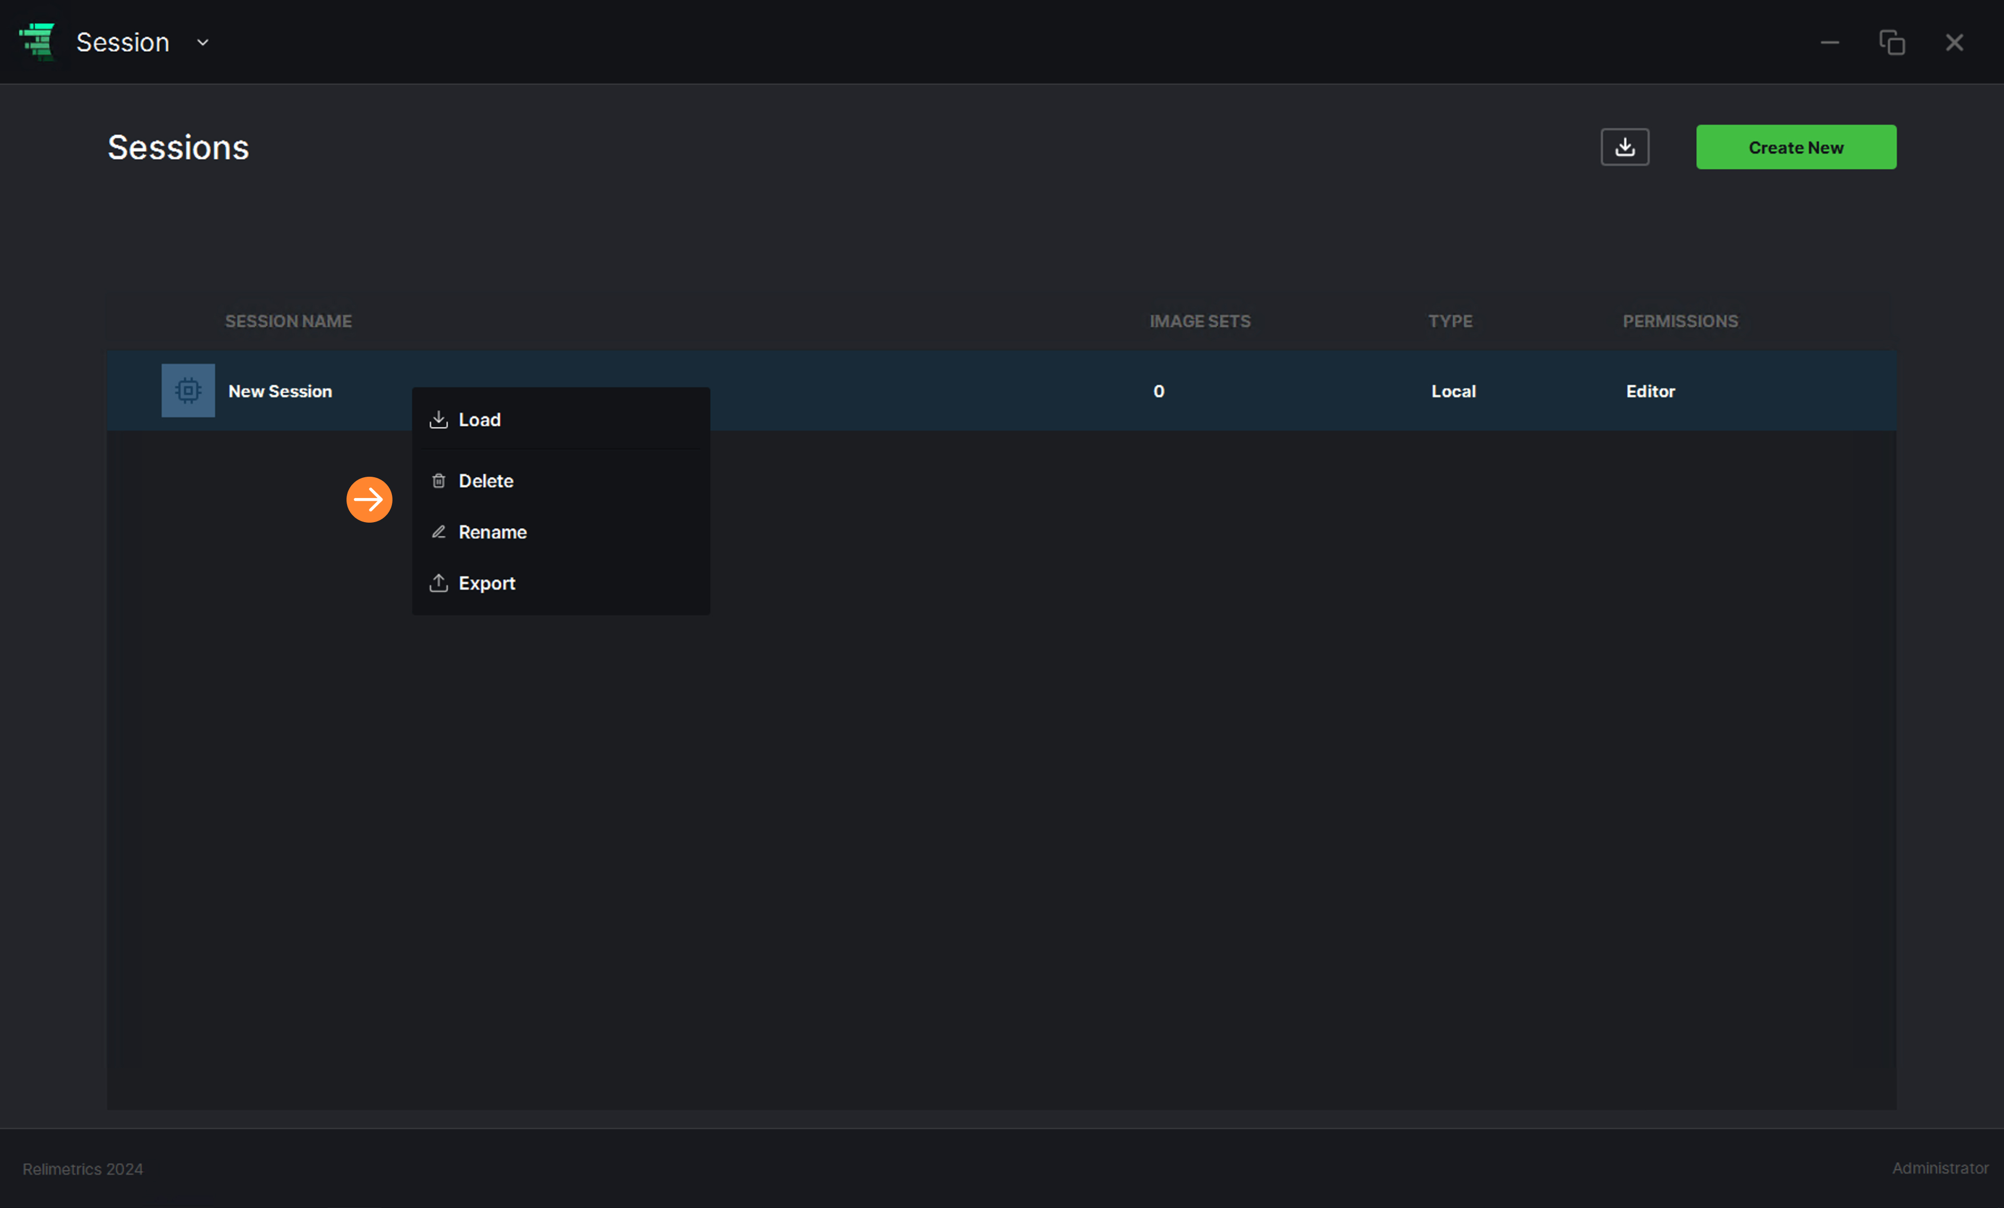Click the Rename pencil icon in menu
Screen dimensions: 2004x1208
(438, 531)
